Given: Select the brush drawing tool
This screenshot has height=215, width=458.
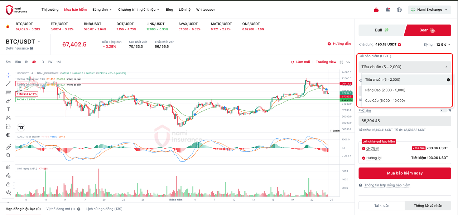Looking at the screenshot, I should click(8, 101).
